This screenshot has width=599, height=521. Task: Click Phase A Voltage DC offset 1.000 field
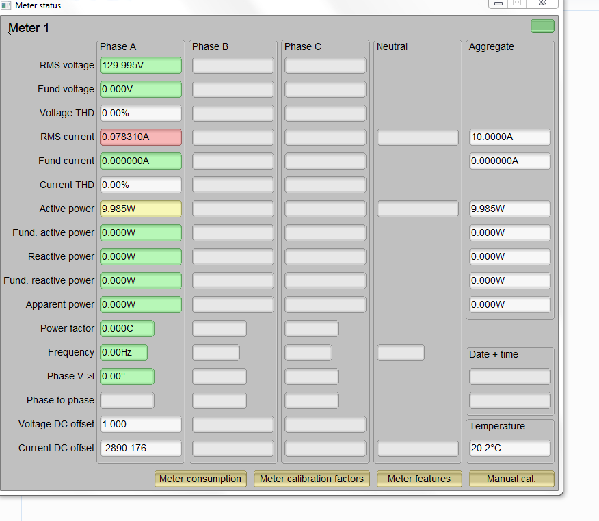(141, 424)
